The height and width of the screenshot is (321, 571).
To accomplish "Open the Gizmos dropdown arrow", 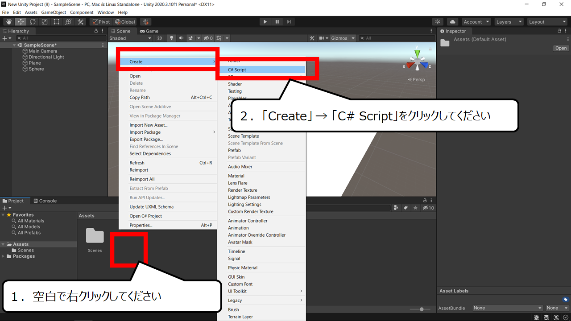I will pos(353,38).
